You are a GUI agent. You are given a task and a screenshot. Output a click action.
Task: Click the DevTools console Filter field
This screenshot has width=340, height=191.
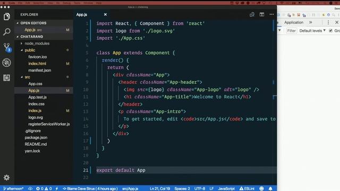[292, 31]
